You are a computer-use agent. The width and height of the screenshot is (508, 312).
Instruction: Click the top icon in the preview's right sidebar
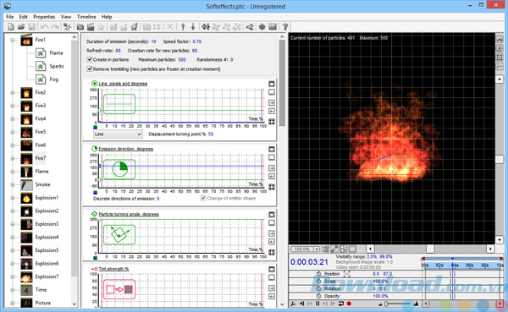500,39
